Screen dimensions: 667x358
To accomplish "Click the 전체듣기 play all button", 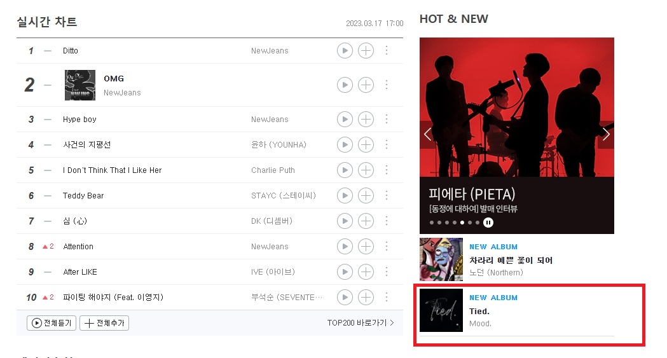I will pyautogui.click(x=52, y=323).
